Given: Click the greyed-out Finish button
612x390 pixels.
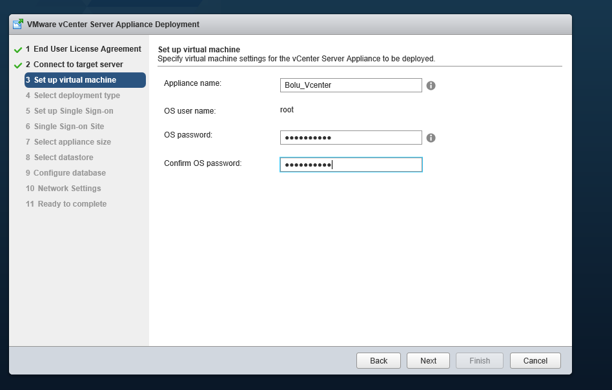Looking at the screenshot, I should pos(480,361).
